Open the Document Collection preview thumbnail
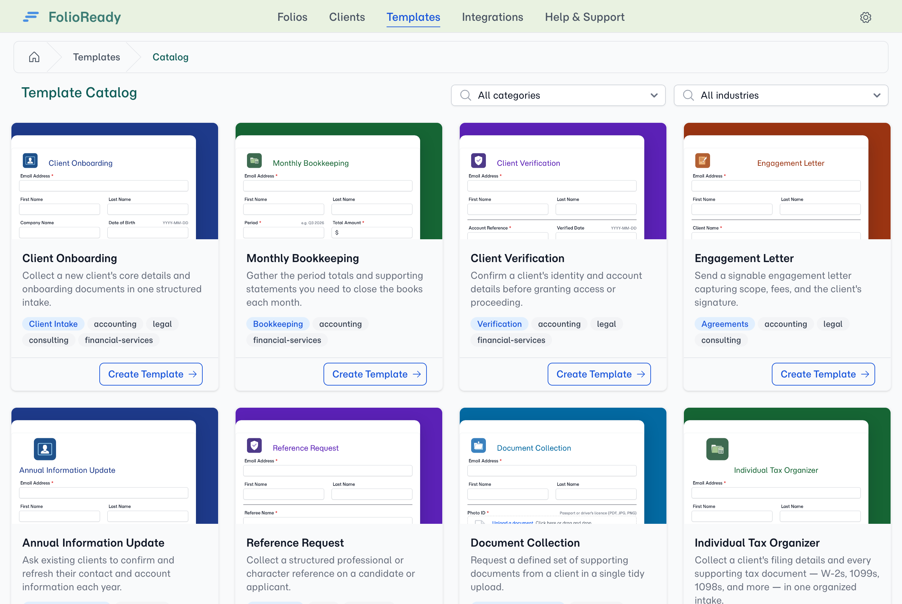 pos(563,466)
